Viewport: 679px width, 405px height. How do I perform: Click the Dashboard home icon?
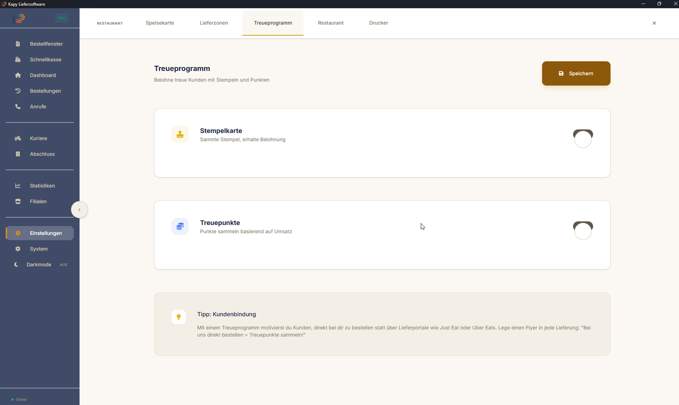click(18, 75)
